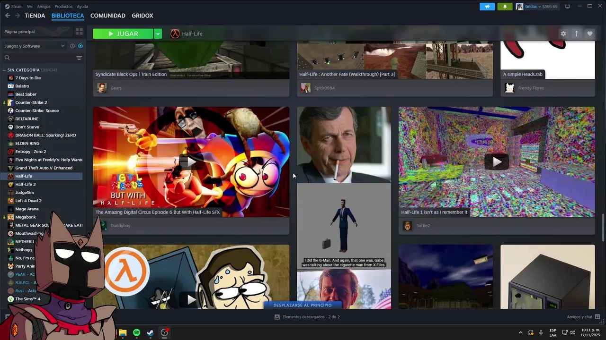Toggle the recent activity clock filter

tap(72, 46)
